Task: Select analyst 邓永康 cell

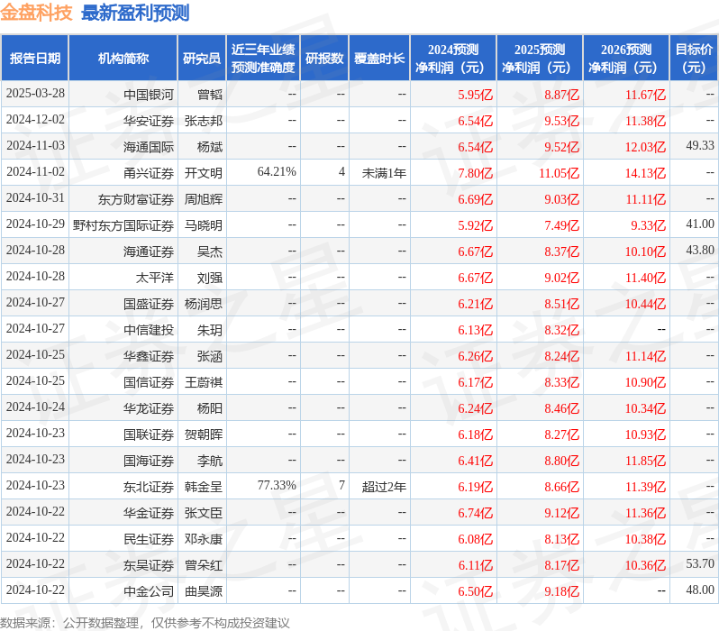Action: click(x=204, y=539)
